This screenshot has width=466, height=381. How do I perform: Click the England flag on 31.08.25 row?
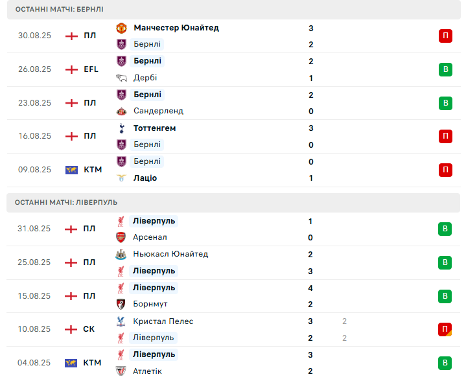click(x=71, y=229)
